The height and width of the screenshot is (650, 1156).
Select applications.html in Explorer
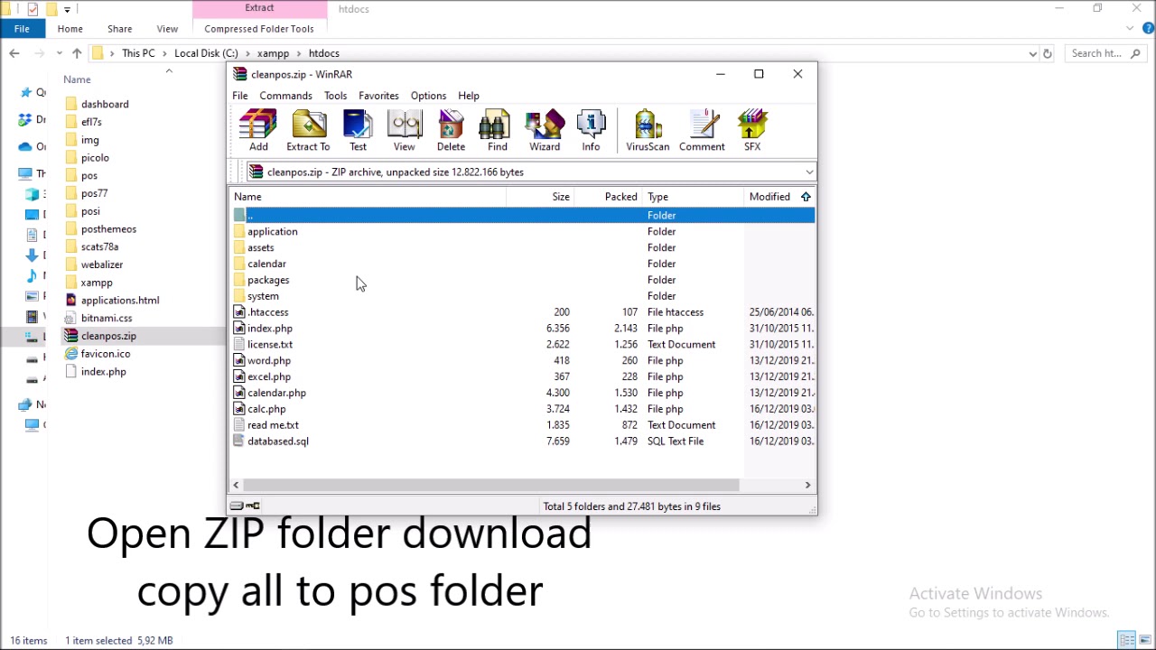pos(119,300)
